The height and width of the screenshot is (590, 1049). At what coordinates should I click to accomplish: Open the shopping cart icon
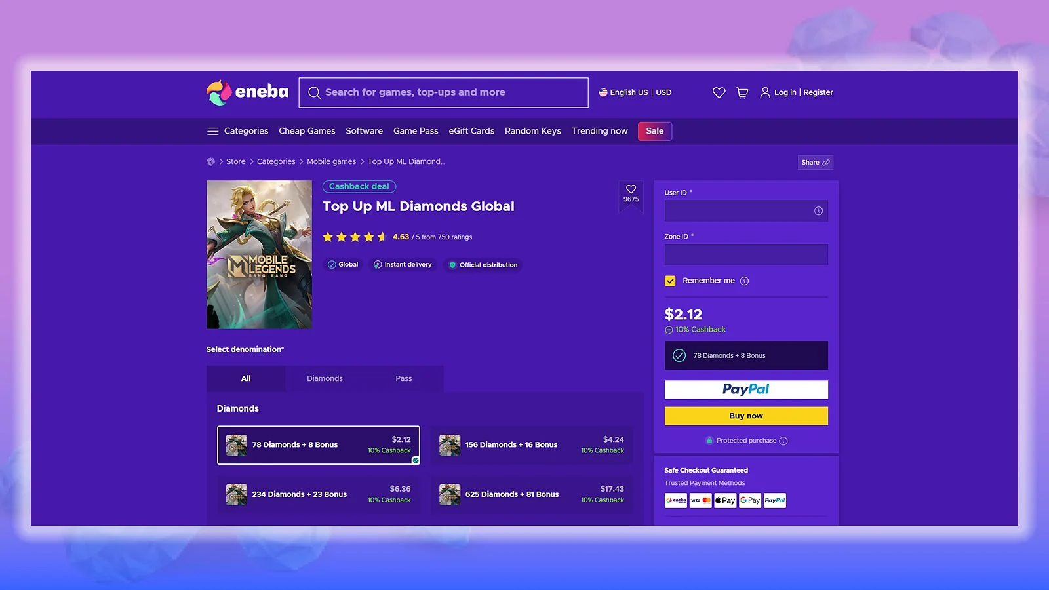click(742, 93)
